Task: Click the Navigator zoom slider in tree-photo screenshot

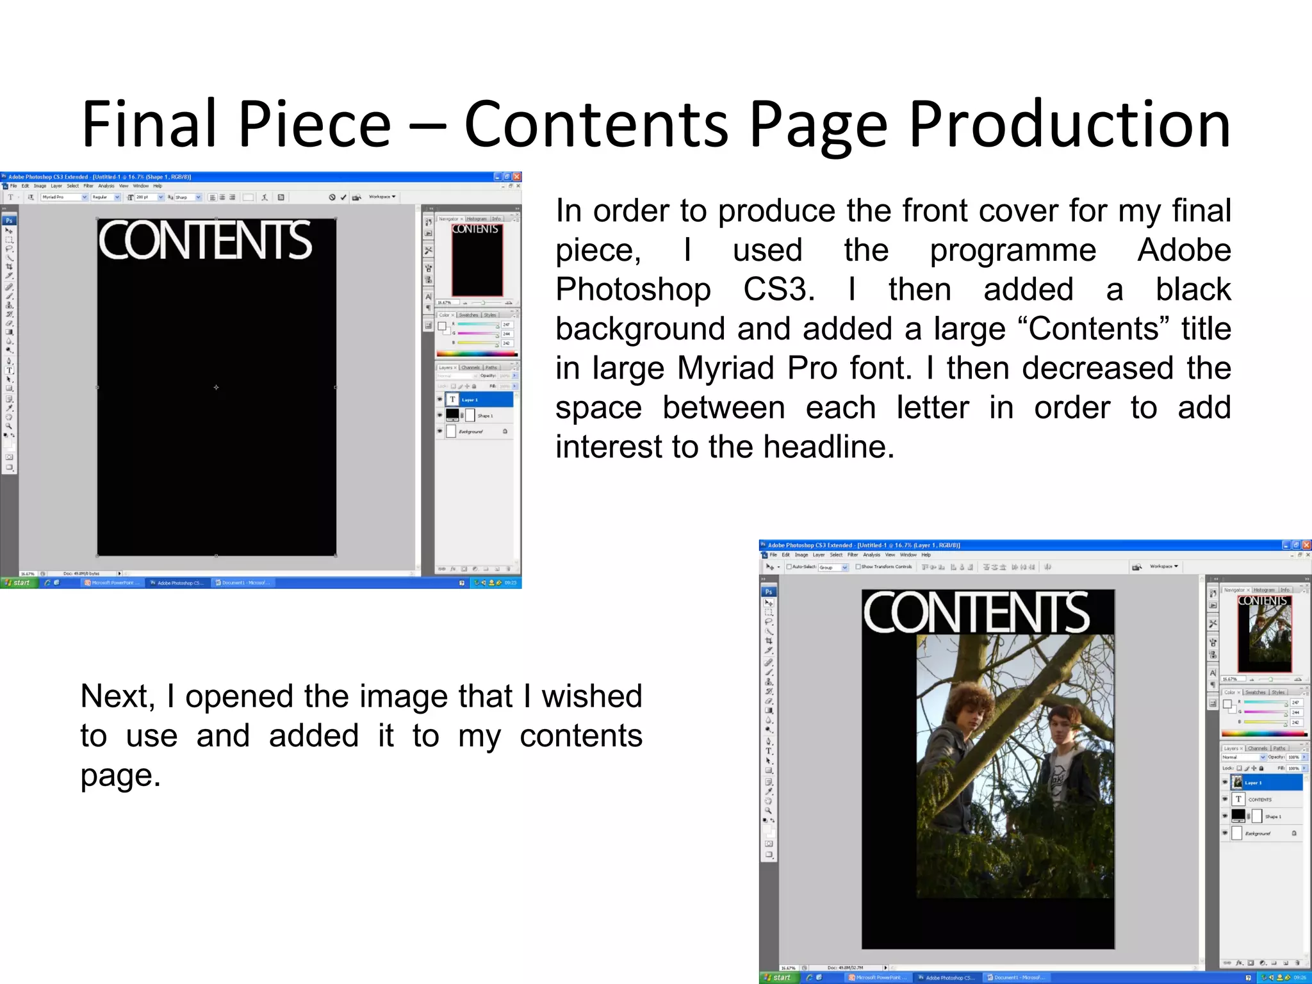Action: coord(1272,678)
